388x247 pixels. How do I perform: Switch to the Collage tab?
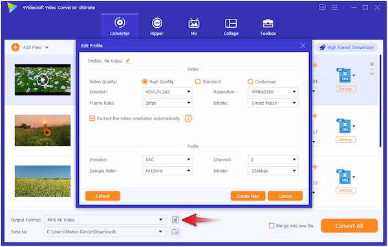(231, 27)
